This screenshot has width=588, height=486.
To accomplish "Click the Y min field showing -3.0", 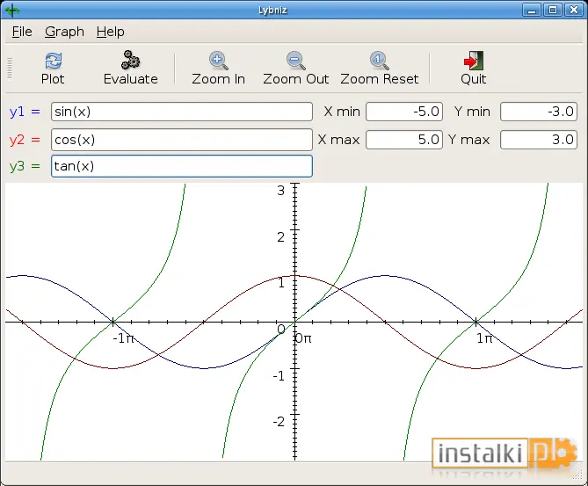I will click(539, 112).
